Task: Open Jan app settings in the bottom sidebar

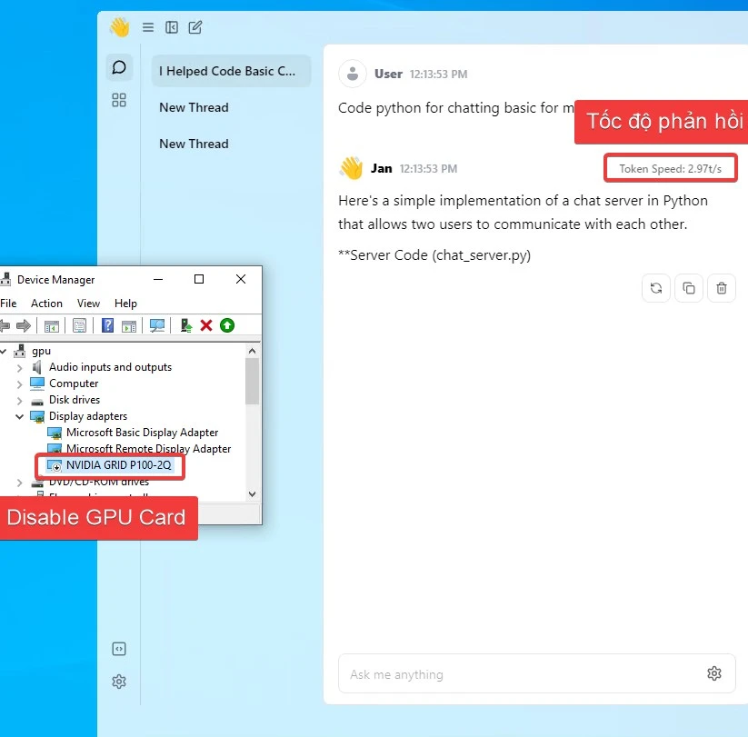Action: click(x=119, y=682)
